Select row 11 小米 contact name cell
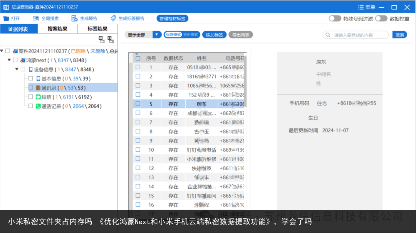Viewport: 416px width, 233px height. 201,159
